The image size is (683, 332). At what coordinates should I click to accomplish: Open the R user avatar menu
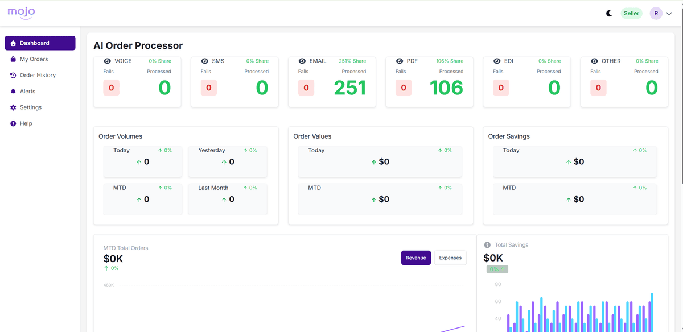pyautogui.click(x=656, y=13)
